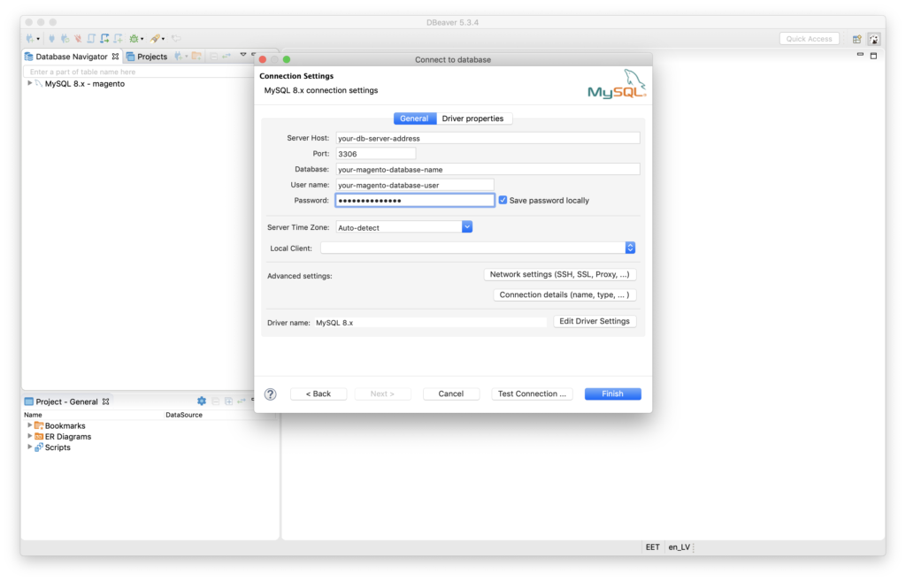Viewport: 906px width, 581px height.
Task: Click the collapse-all icon in Project panel
Action: (x=216, y=401)
